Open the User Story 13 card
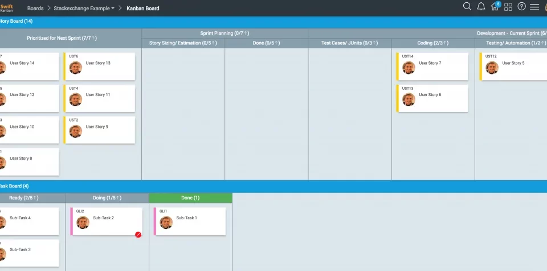547x271 pixels. 99,66
